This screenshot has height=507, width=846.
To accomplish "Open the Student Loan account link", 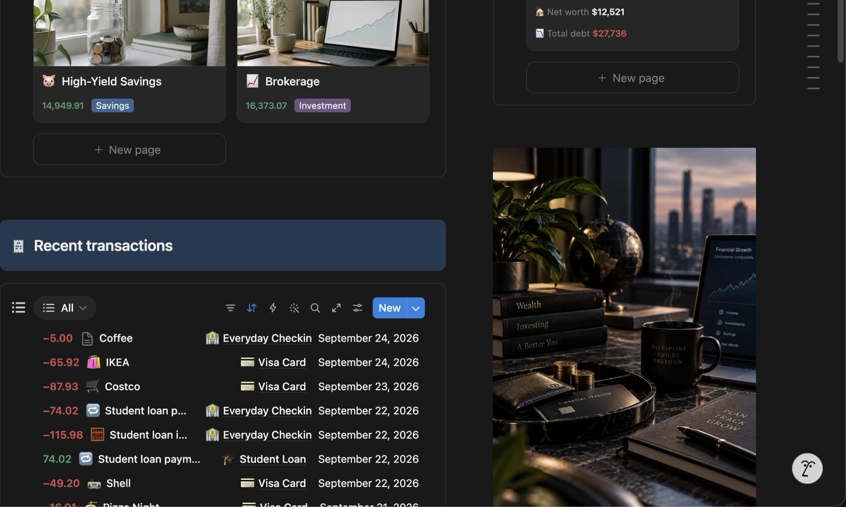I will (x=272, y=459).
